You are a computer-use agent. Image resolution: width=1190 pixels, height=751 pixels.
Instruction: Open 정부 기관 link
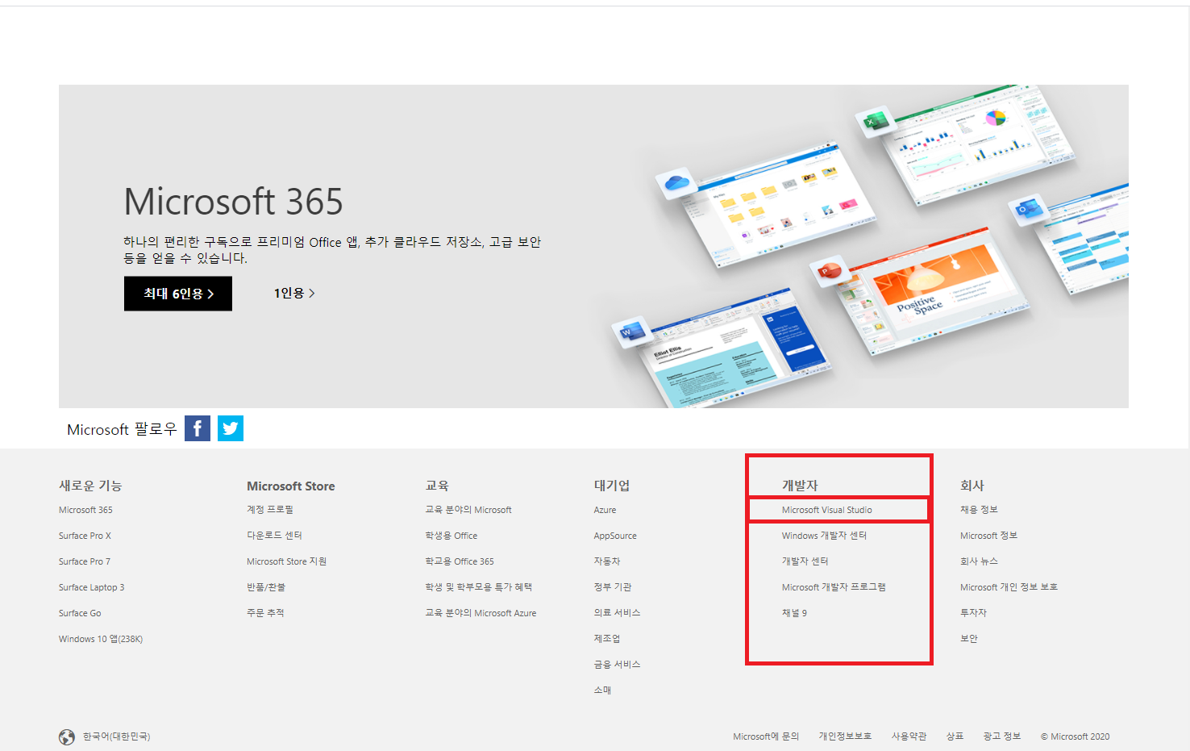pyautogui.click(x=613, y=587)
